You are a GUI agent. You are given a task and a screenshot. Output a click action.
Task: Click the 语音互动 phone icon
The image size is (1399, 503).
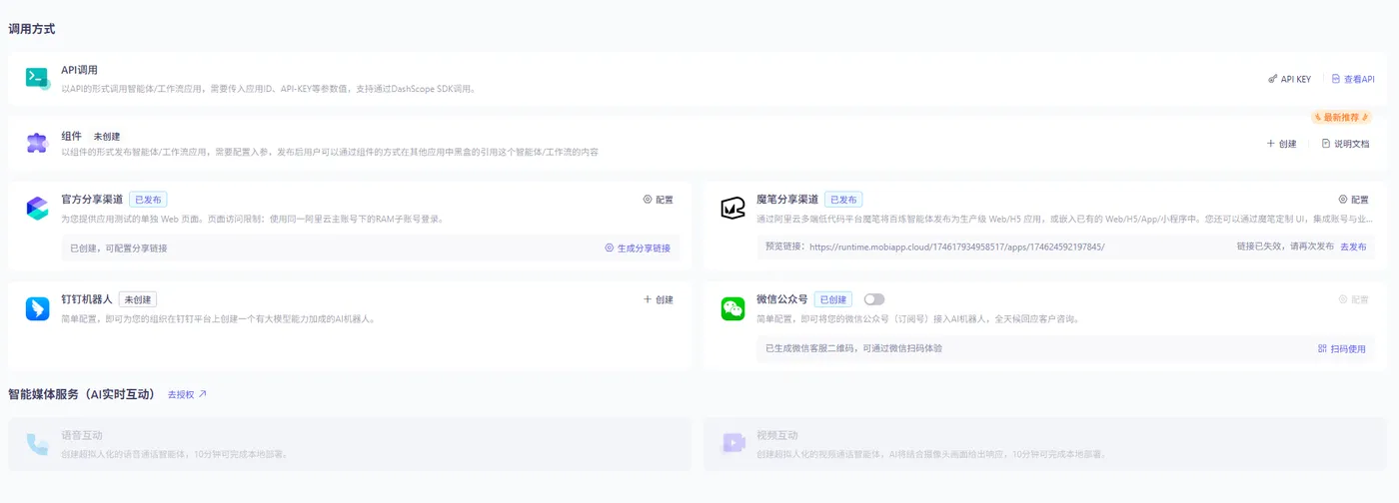click(x=37, y=444)
